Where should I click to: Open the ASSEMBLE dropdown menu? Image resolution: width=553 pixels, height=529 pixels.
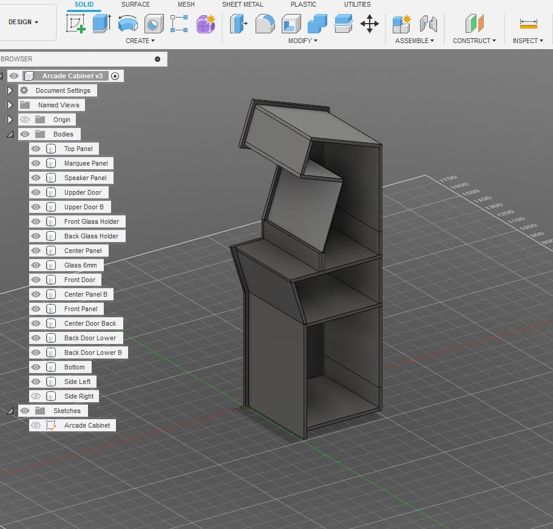click(415, 41)
